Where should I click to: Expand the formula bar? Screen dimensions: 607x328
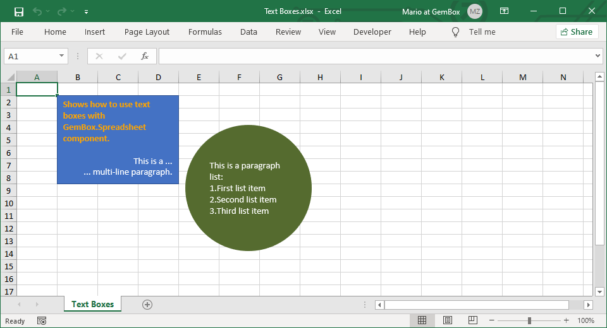598,56
